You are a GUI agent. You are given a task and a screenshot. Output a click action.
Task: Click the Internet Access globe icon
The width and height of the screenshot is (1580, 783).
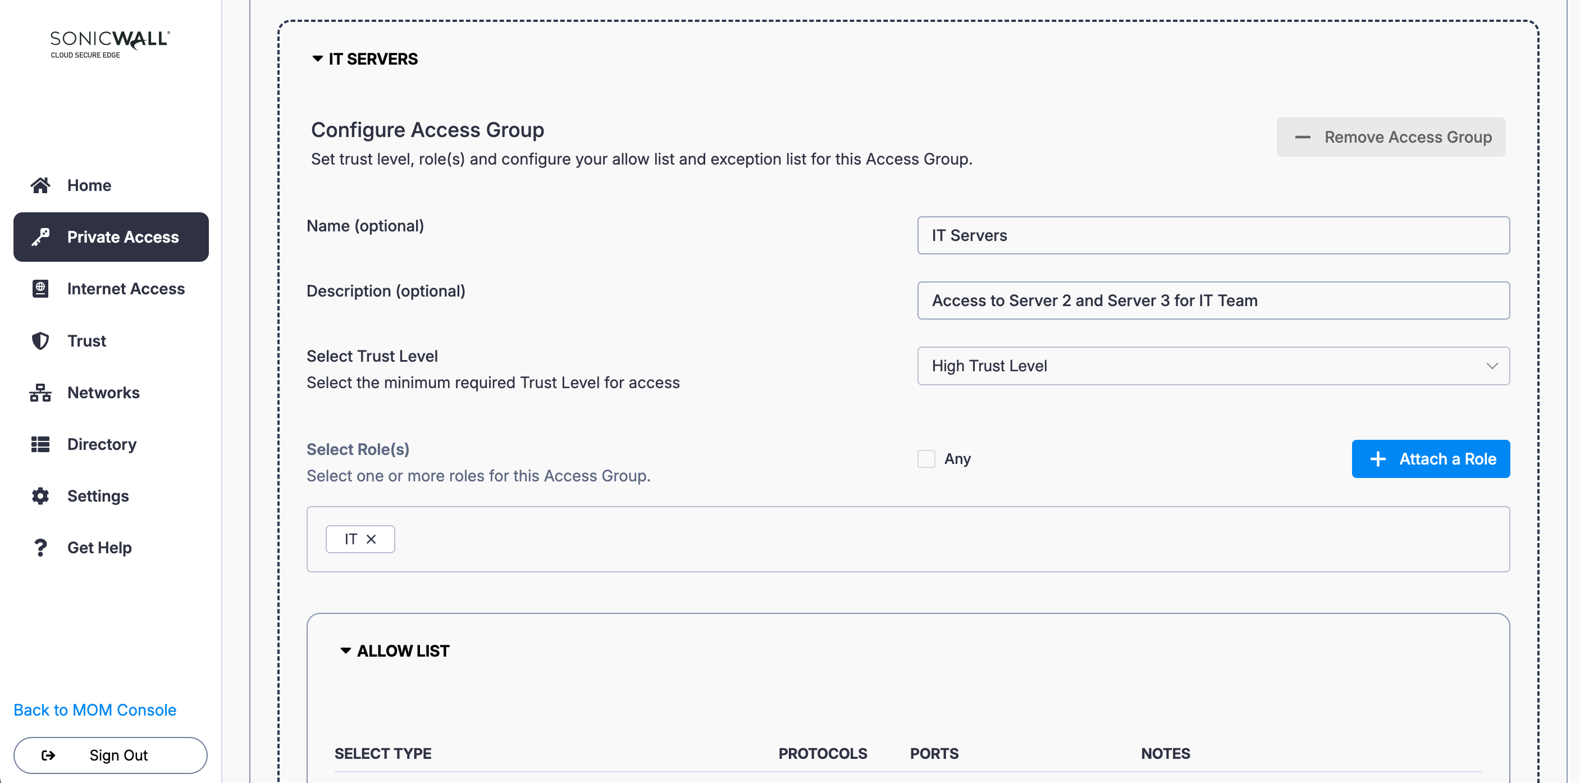pos(40,288)
